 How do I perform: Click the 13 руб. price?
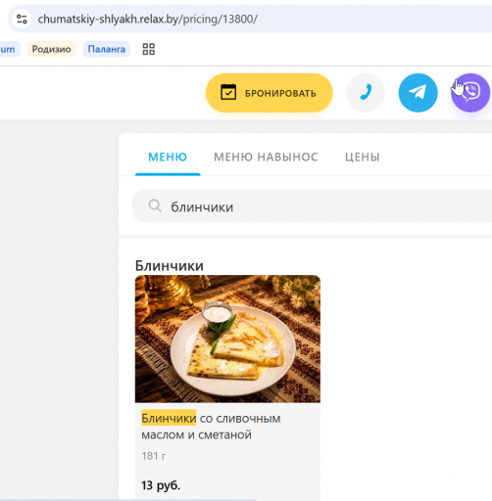point(161,485)
